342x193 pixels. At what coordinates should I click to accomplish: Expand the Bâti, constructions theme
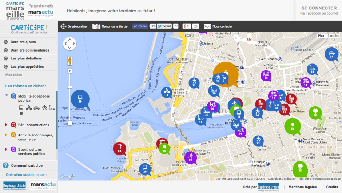pos(6,125)
